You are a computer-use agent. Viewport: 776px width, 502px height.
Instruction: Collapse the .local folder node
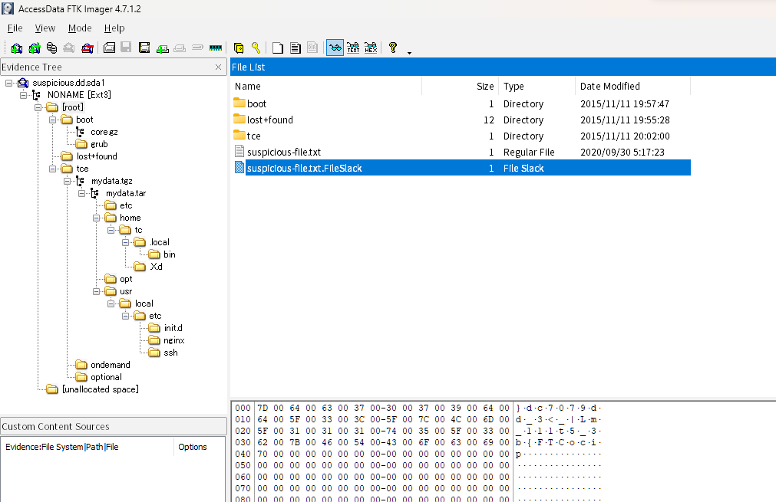pos(126,242)
